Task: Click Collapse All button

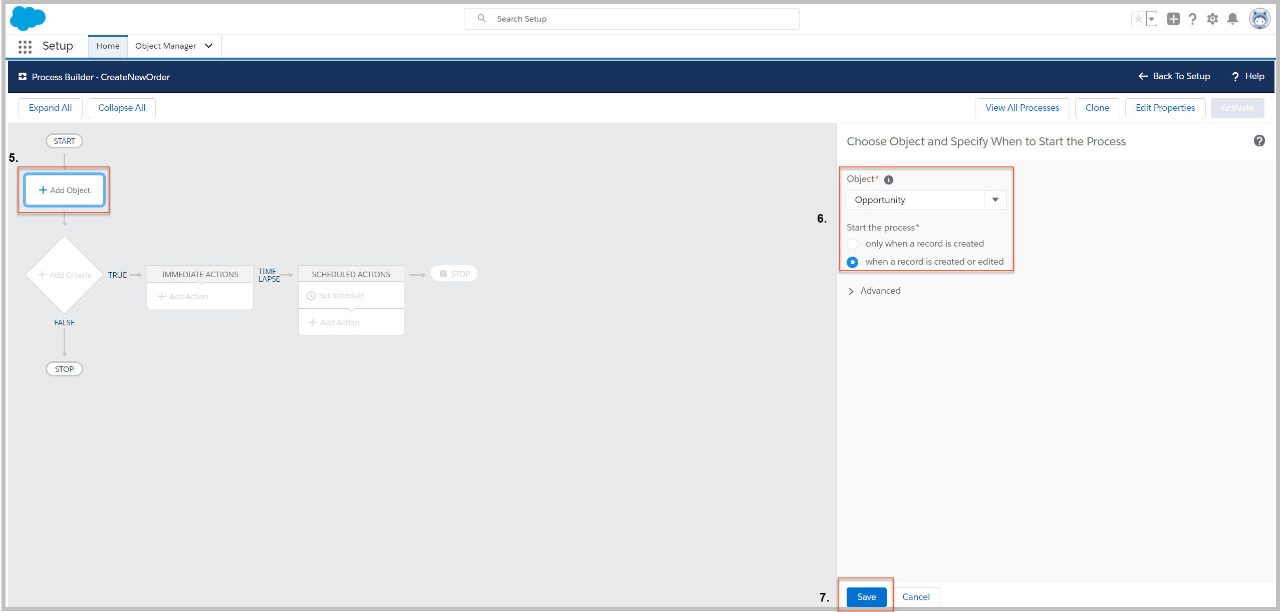Action: point(122,108)
